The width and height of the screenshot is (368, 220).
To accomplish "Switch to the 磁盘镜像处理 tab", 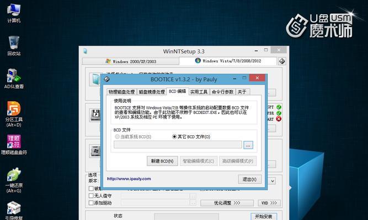I will click(x=152, y=92).
